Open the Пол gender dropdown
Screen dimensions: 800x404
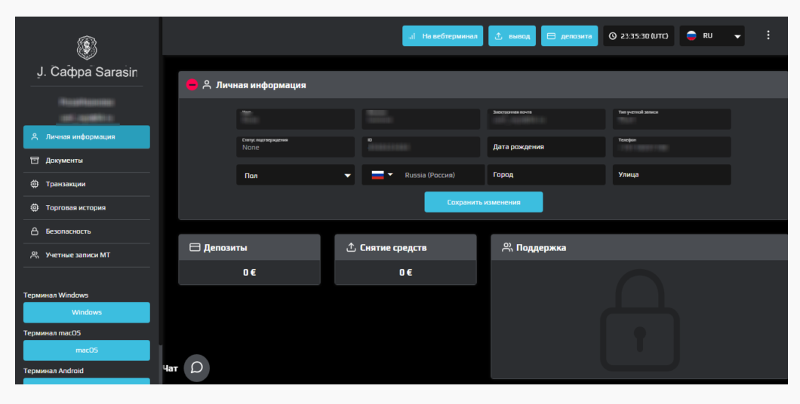[x=295, y=175]
